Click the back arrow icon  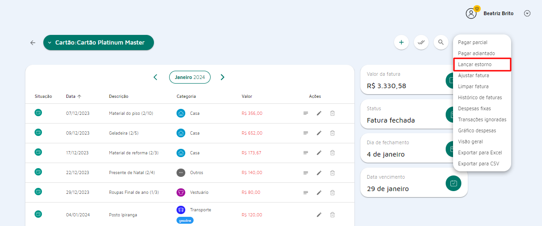[x=33, y=43]
